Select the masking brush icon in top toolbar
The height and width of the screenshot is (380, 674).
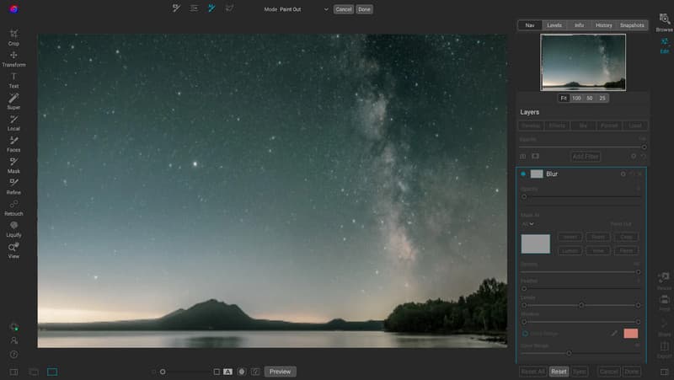(x=176, y=8)
